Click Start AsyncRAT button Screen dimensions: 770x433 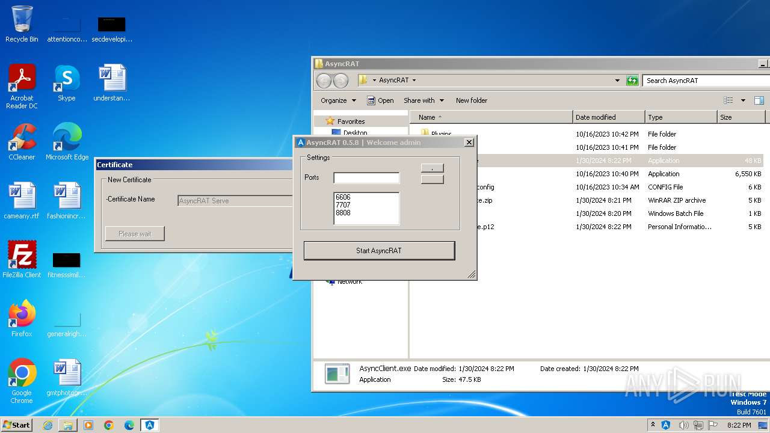click(379, 251)
